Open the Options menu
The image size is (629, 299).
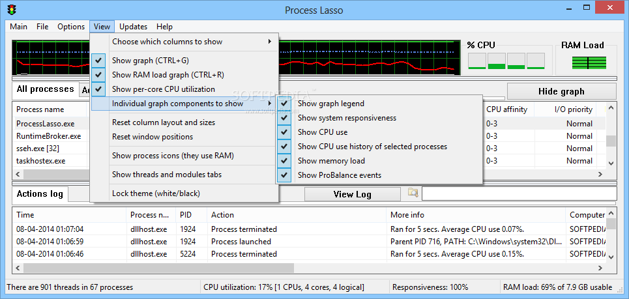[x=71, y=27]
